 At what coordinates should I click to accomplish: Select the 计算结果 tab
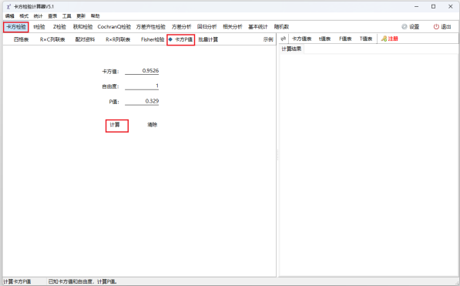[x=291, y=49]
